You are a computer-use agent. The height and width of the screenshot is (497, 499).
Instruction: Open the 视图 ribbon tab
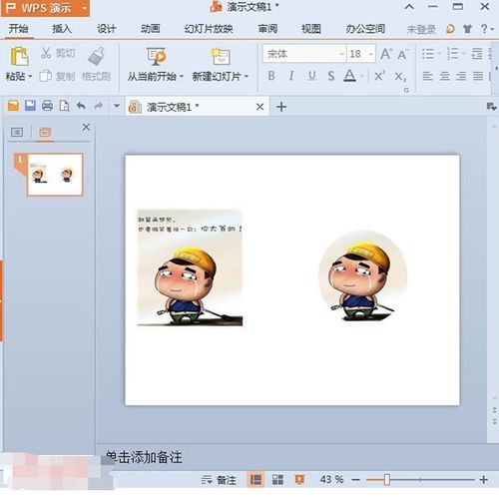tap(311, 29)
